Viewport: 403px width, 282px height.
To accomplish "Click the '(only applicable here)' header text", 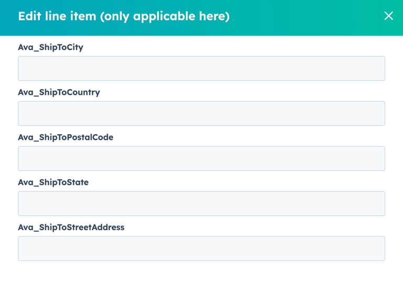I will 165,16.
